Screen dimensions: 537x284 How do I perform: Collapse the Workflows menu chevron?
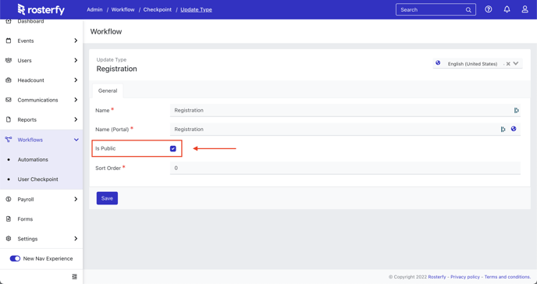[76, 140]
